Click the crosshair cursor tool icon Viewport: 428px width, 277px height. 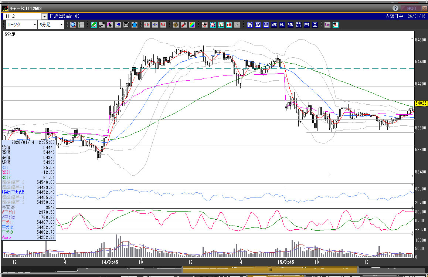81,25
